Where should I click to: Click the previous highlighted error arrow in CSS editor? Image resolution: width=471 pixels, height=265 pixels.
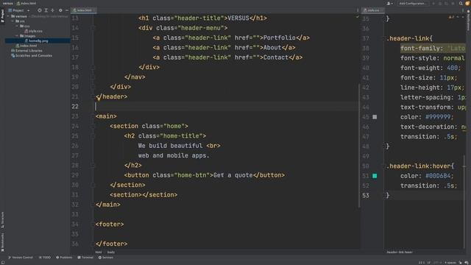(x=458, y=17)
